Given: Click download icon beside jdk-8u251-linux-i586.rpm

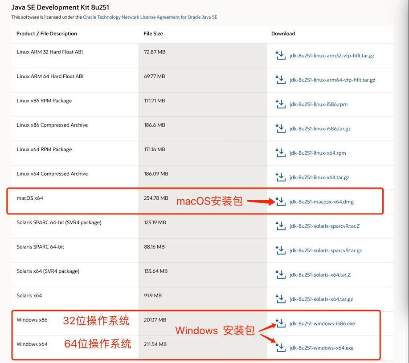Looking at the screenshot, I should [x=281, y=104].
